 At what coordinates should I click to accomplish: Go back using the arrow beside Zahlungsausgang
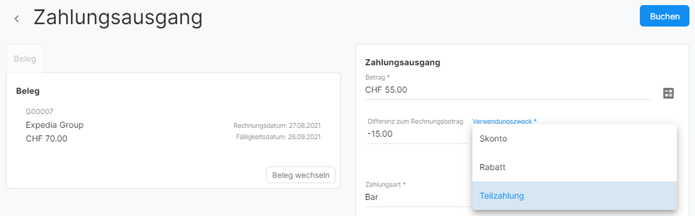click(17, 19)
